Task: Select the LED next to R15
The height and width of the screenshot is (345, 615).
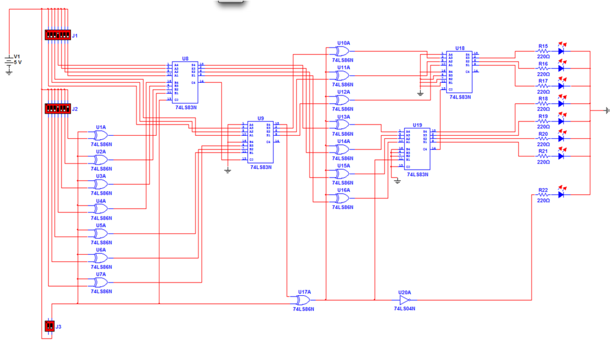Action: point(561,49)
